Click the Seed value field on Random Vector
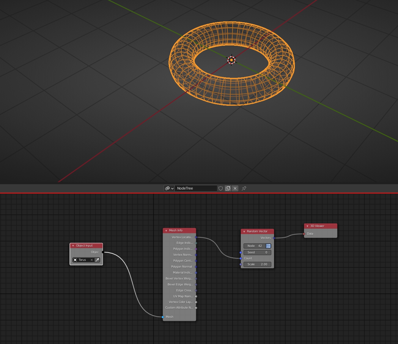The image size is (398, 344). (257, 252)
